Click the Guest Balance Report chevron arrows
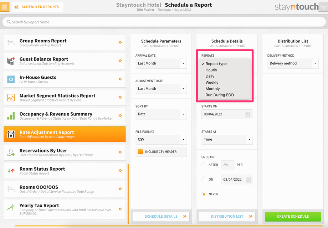Image resolution: width=328 pixels, height=228 pixels. (x=120, y=61)
